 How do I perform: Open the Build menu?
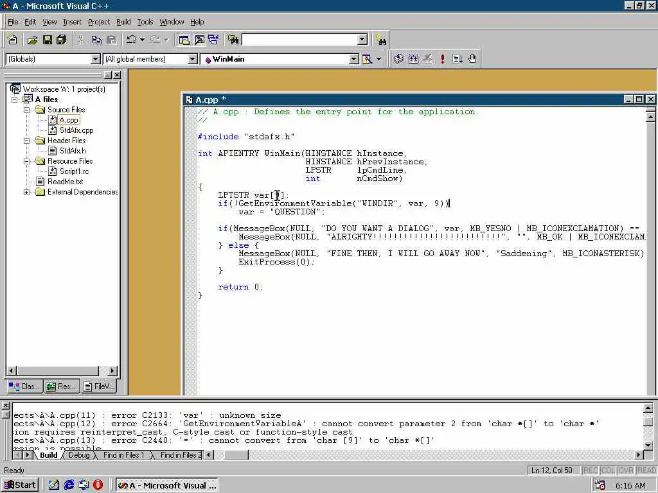[x=123, y=22]
